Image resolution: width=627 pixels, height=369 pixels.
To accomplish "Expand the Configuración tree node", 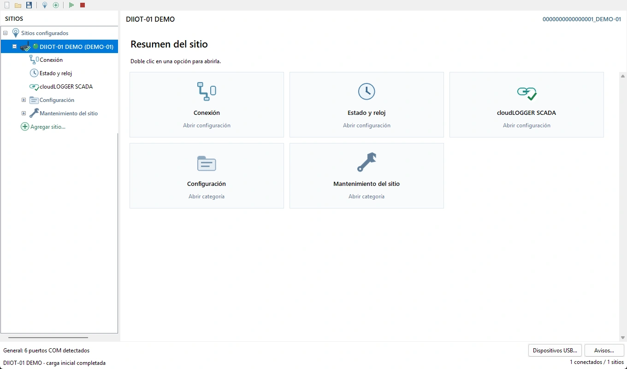I will pos(24,100).
